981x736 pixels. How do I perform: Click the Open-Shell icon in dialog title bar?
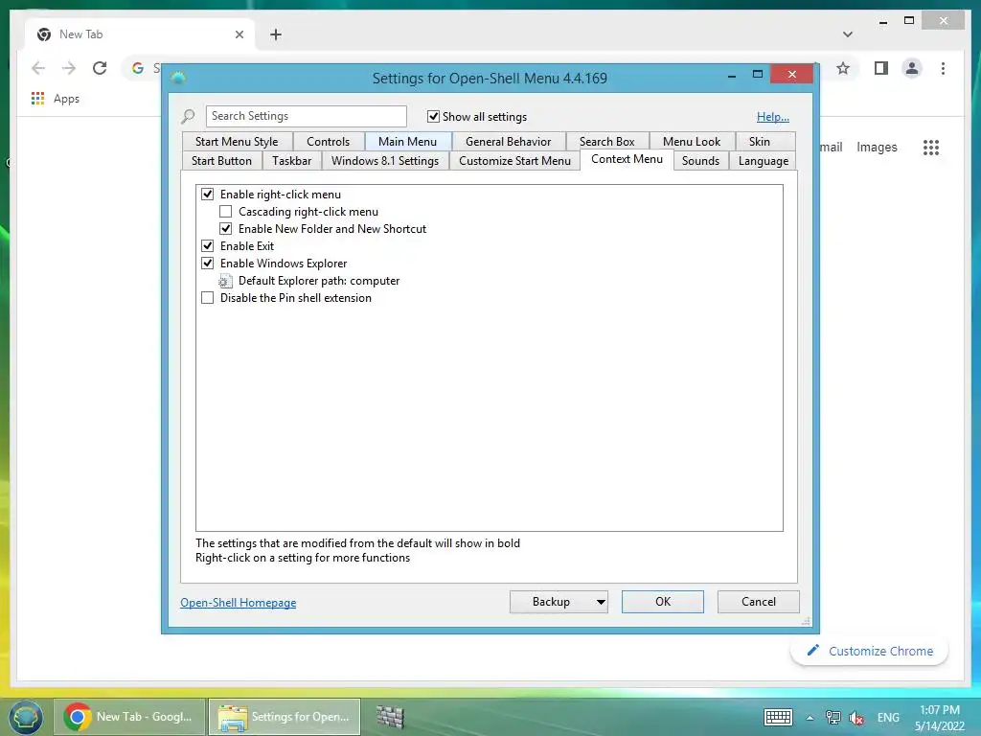point(178,78)
